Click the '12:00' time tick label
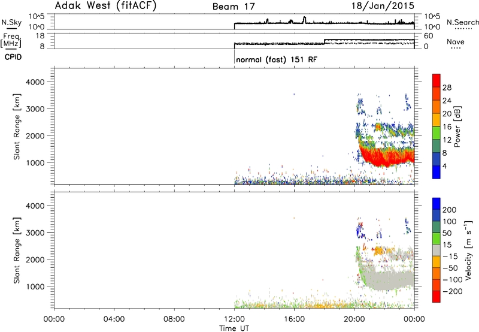Screen dimensions: 479x332 [234, 319]
